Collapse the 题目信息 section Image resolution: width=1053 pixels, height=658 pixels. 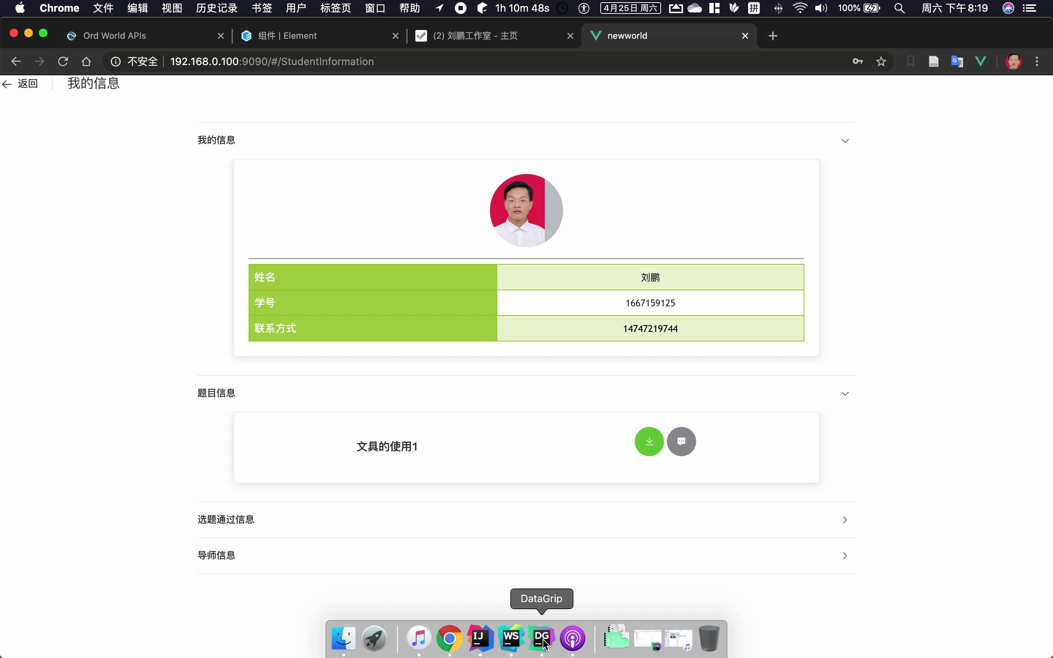coord(845,393)
